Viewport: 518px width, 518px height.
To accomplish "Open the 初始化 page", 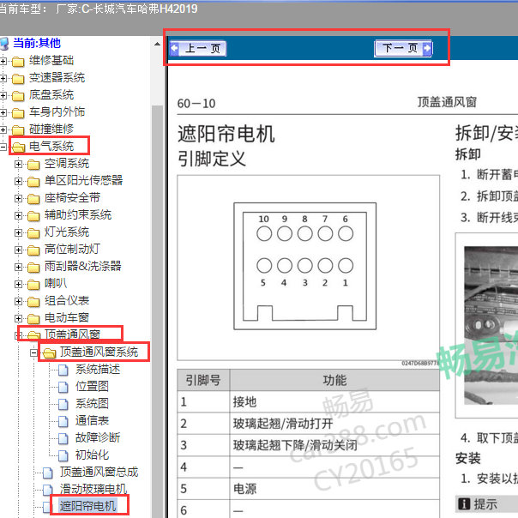I will pos(92,455).
